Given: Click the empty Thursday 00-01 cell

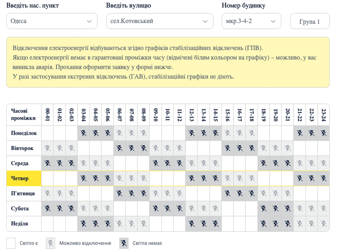Looking at the screenshot, I should coord(48,178).
